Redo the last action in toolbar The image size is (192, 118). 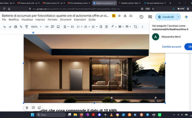tap(10, 27)
